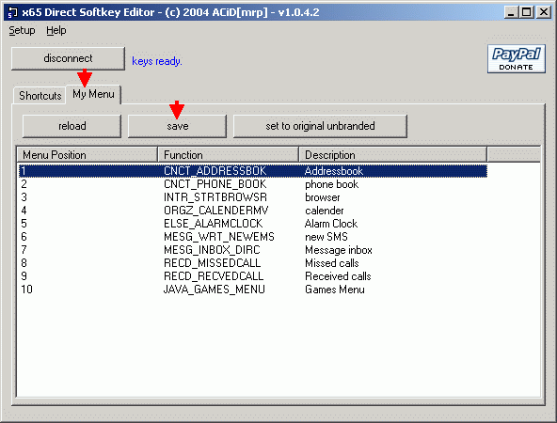Click the disconnect button
Screen dimensions: 557x423
[68, 58]
